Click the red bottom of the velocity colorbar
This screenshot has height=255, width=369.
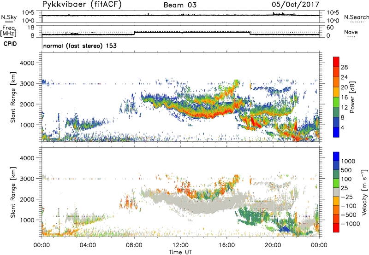(336, 228)
